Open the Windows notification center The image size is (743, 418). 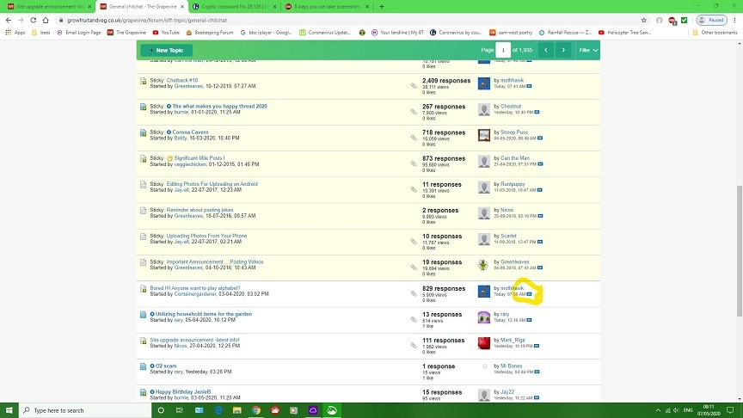[x=730, y=410]
